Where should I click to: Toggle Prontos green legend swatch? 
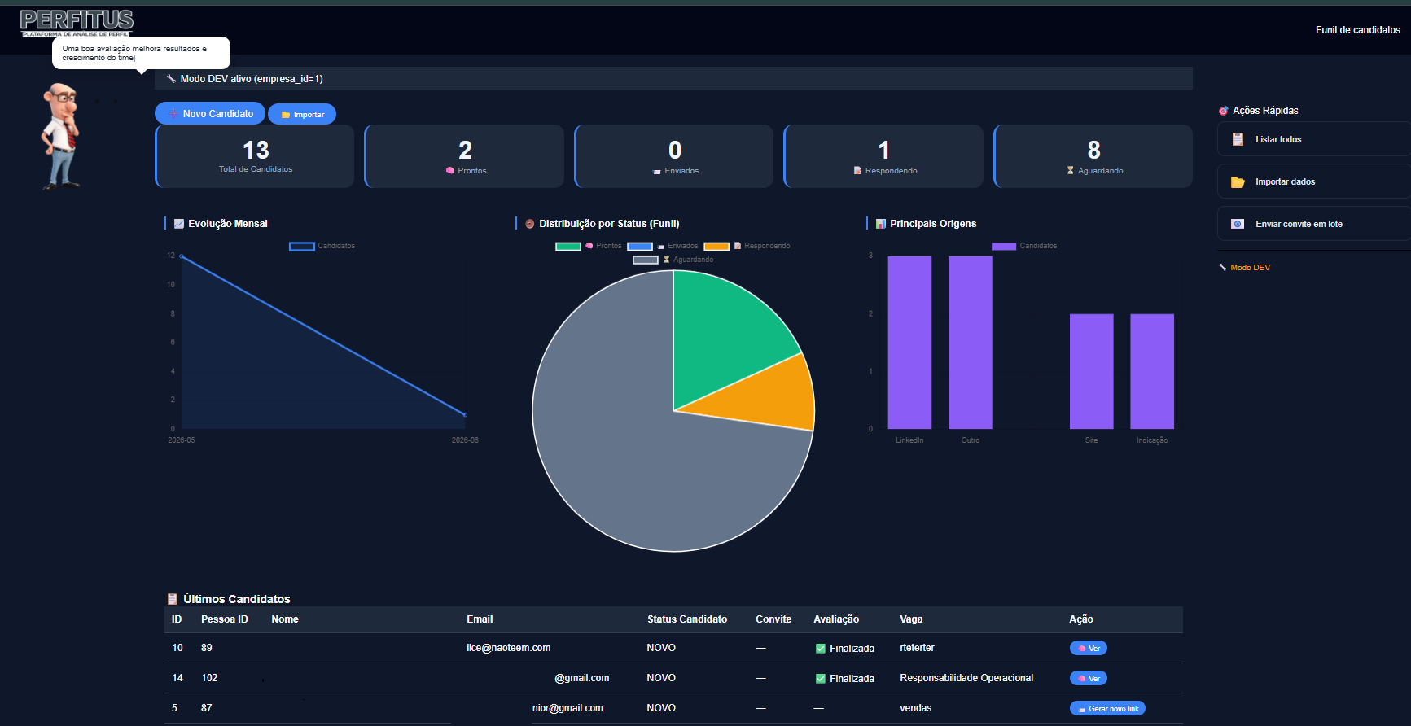click(568, 246)
